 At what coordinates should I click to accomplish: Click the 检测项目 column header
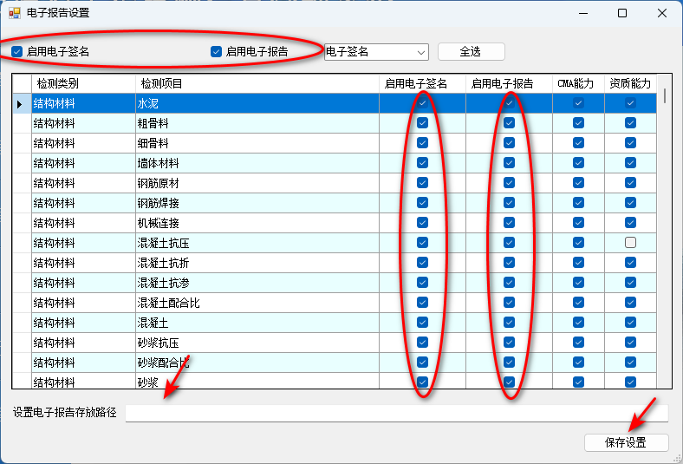click(257, 84)
